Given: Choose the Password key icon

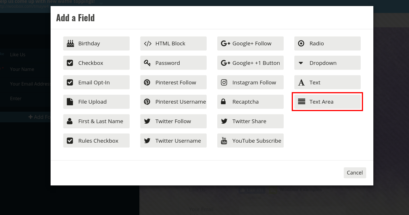Looking at the screenshot, I should point(147,63).
